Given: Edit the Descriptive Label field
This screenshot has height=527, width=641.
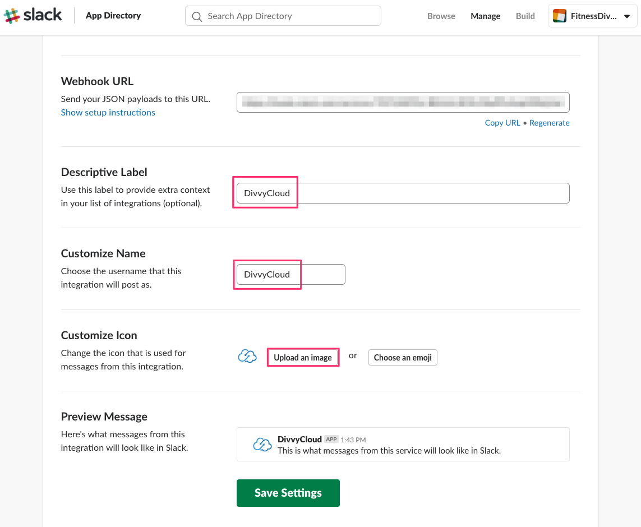Looking at the screenshot, I should coord(403,193).
